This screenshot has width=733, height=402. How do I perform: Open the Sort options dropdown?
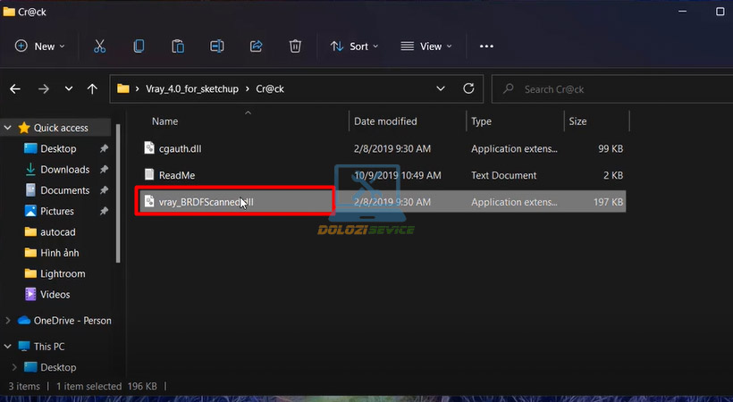[x=354, y=46]
